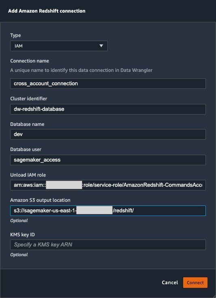Select the dev database name field
The height and width of the screenshot is (298, 216).
pyautogui.click(x=108, y=134)
